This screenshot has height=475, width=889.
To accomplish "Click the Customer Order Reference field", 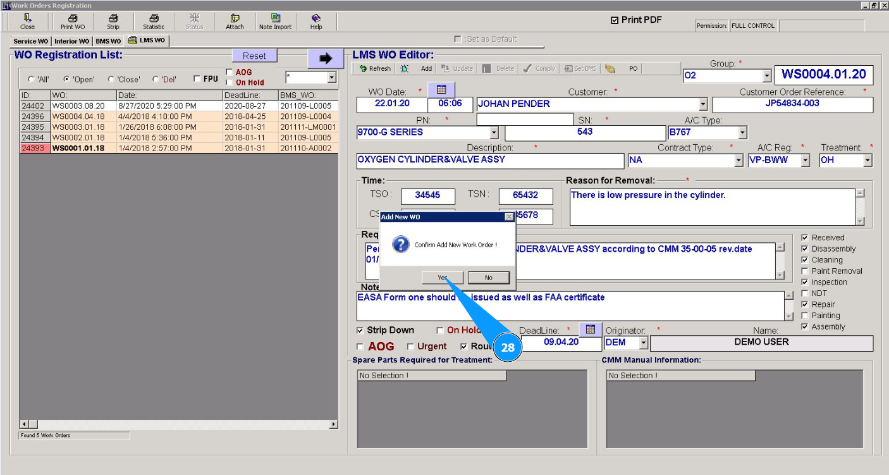I will 792,104.
